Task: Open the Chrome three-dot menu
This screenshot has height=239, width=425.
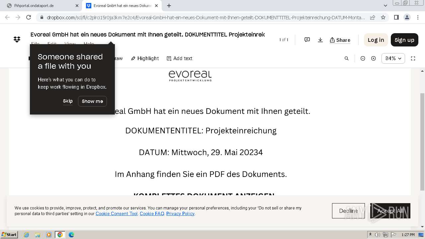Action: pos(418,17)
